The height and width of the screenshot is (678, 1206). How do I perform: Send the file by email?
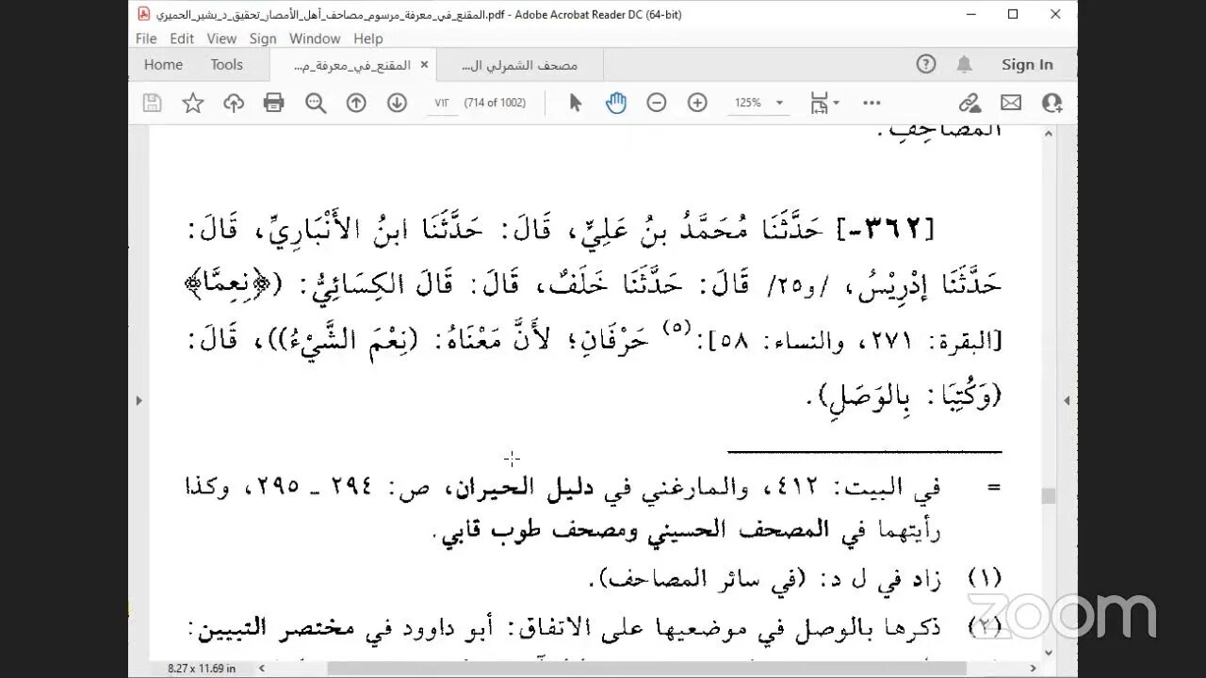coord(1011,103)
